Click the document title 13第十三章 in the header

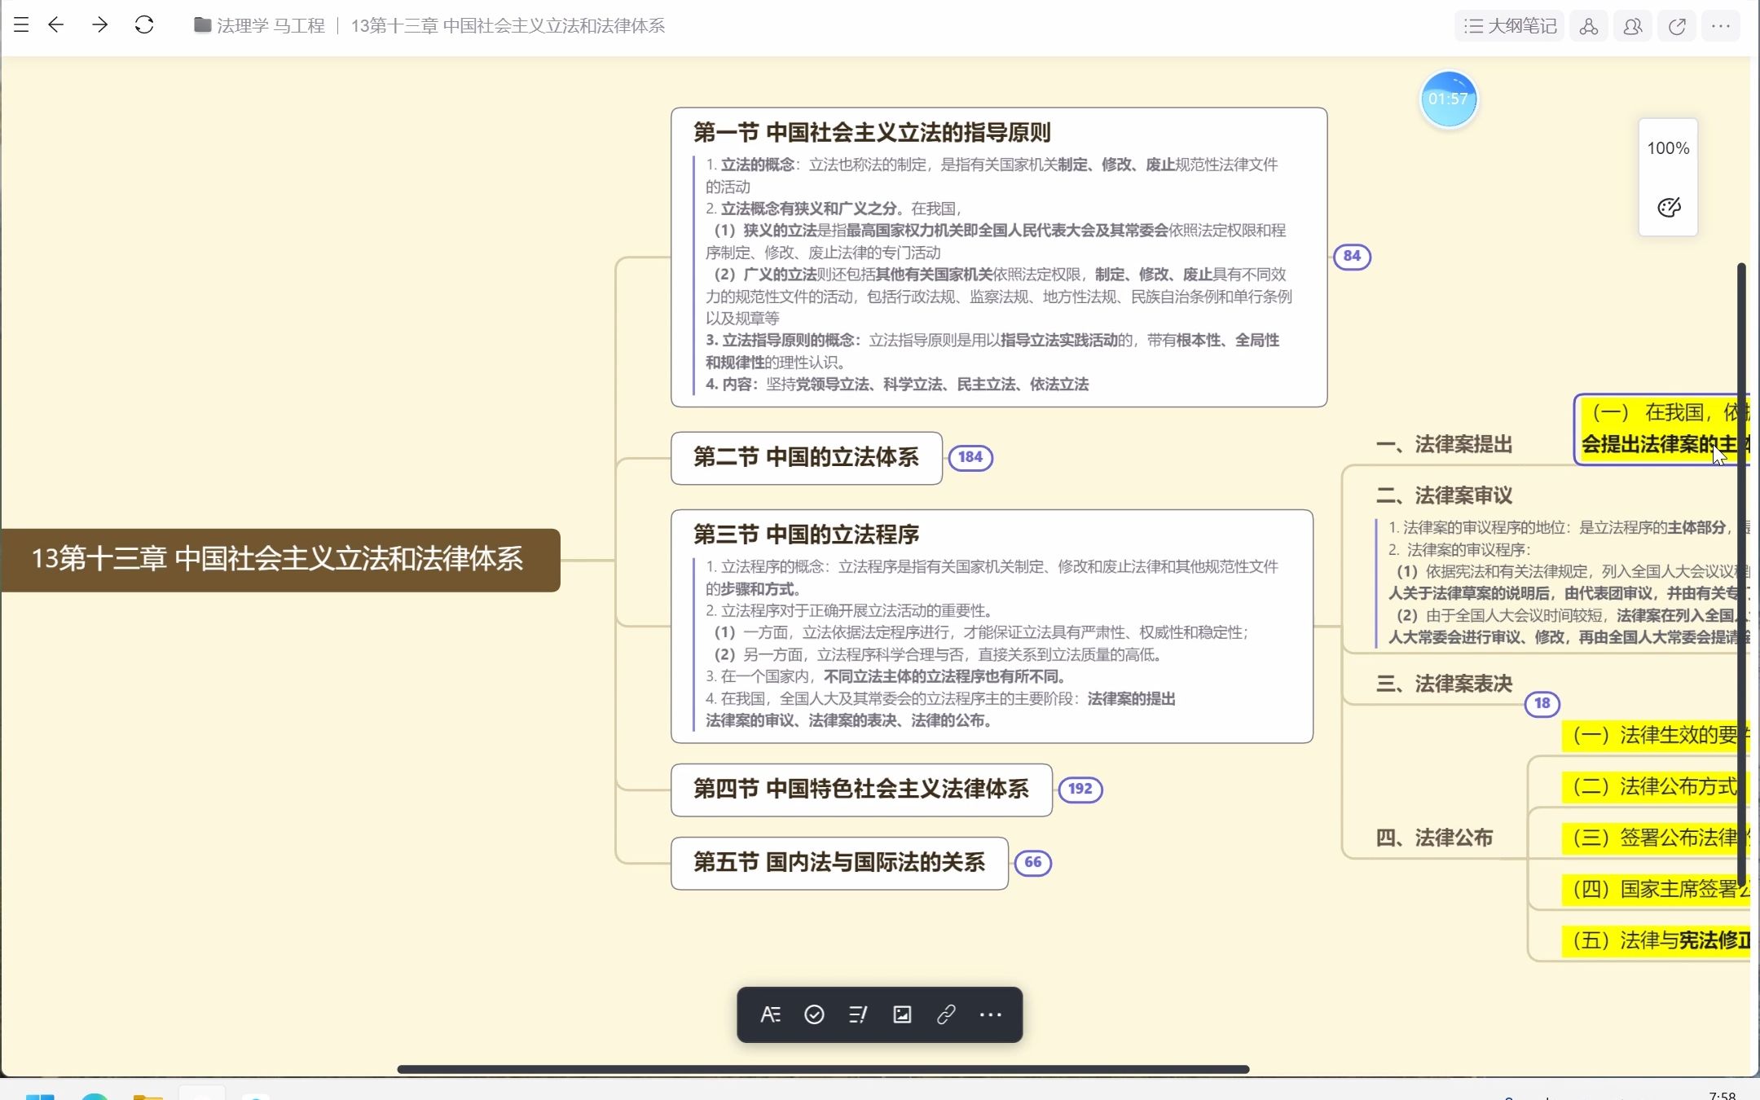coord(508,26)
